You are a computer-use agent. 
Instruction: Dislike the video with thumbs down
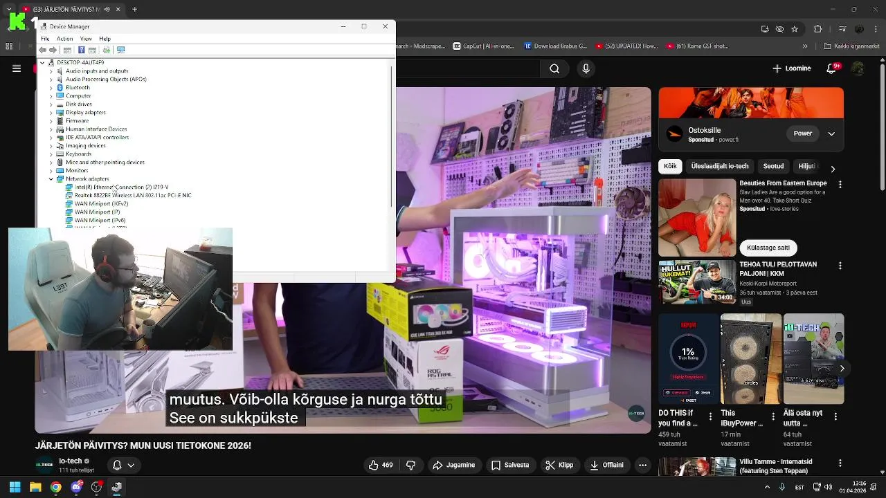pos(410,465)
